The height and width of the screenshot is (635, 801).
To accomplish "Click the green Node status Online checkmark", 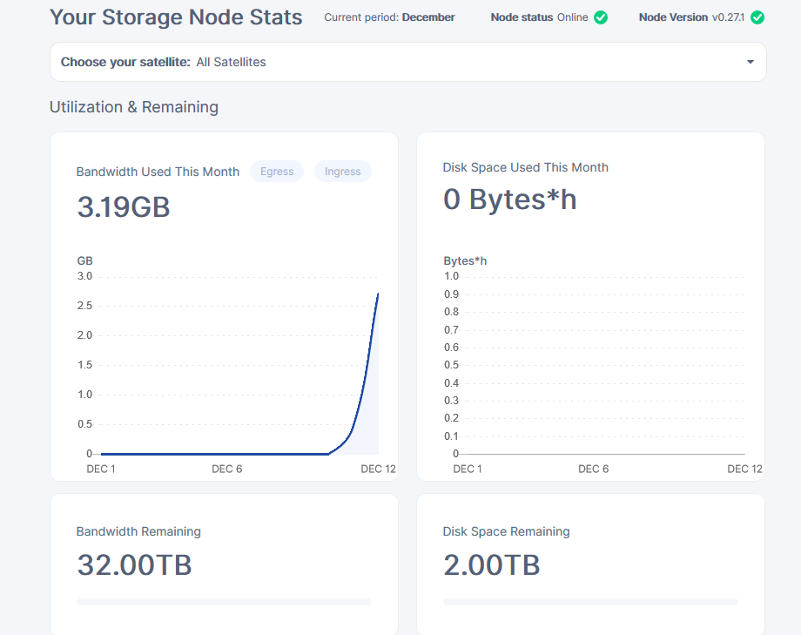I will tap(601, 17).
